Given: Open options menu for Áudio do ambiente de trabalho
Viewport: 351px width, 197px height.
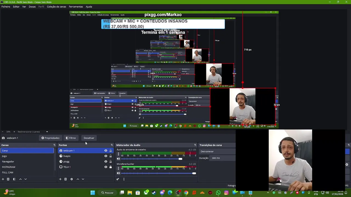Looking at the screenshot, I should [x=118, y=154].
